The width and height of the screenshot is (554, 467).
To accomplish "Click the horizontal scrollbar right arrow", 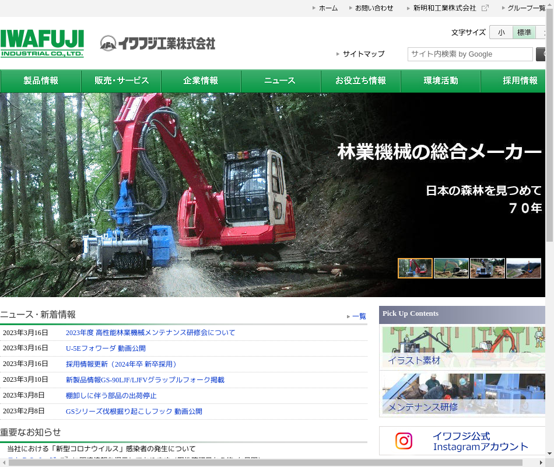I will [541, 463].
